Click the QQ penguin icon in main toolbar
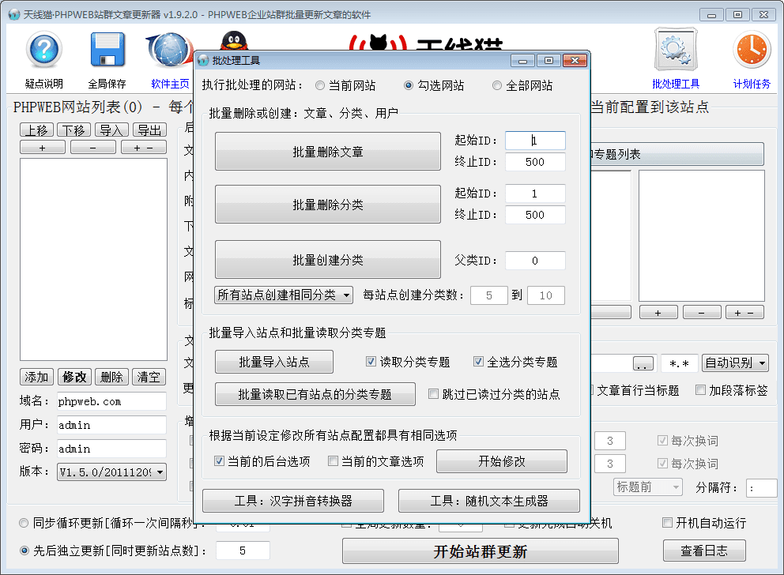The width and height of the screenshot is (784, 575). [x=234, y=41]
